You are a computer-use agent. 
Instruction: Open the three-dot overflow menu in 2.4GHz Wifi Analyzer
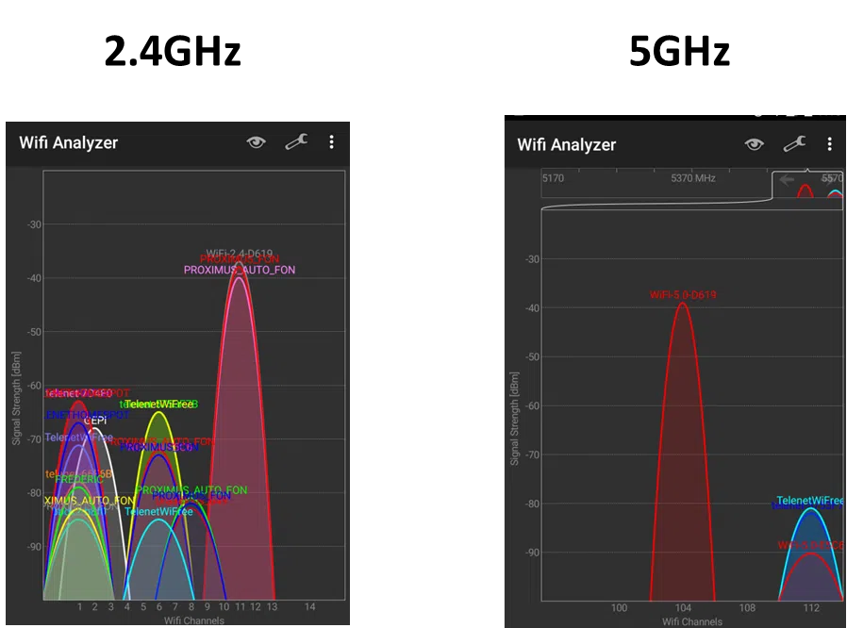click(332, 142)
